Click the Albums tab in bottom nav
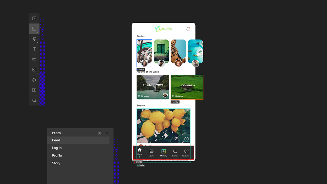The image size is (327, 184). (x=152, y=153)
